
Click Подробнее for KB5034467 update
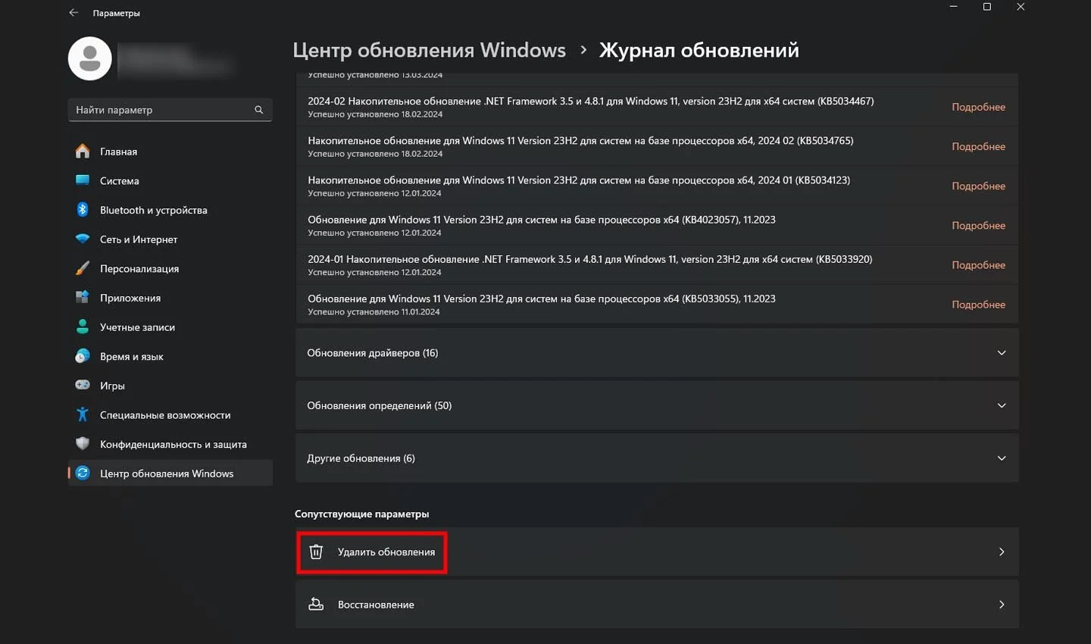[978, 107]
